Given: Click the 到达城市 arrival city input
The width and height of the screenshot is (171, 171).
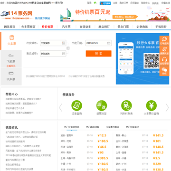Looking at the screenshot, I should coord(53,54).
